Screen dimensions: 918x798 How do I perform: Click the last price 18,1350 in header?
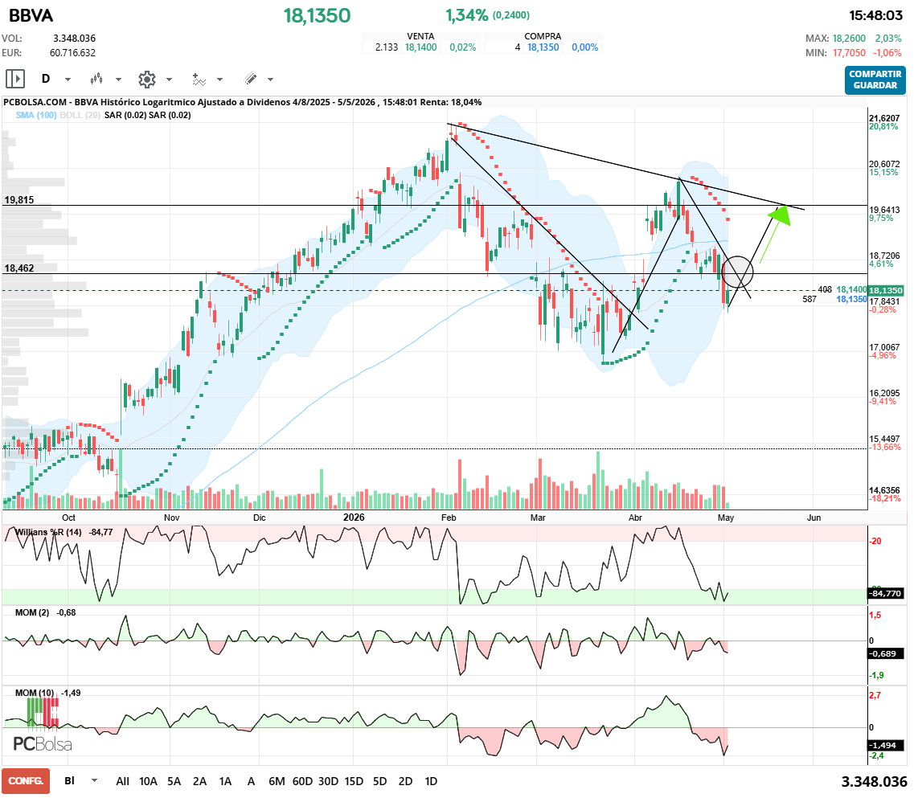[x=317, y=16]
